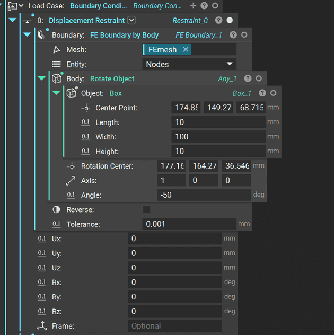The image size is (334, 335).
Task: Click help icon on Box object row
Action: click(262, 93)
